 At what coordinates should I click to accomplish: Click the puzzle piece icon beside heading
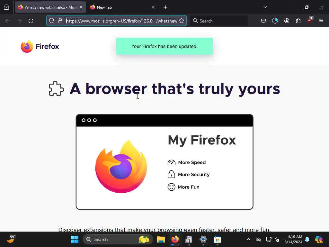click(x=56, y=88)
